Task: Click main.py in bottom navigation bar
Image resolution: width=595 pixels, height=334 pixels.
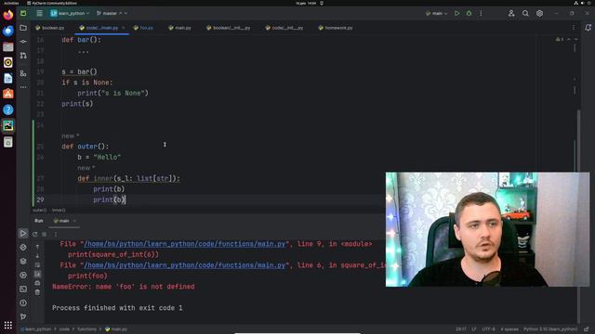Action: pos(116,329)
